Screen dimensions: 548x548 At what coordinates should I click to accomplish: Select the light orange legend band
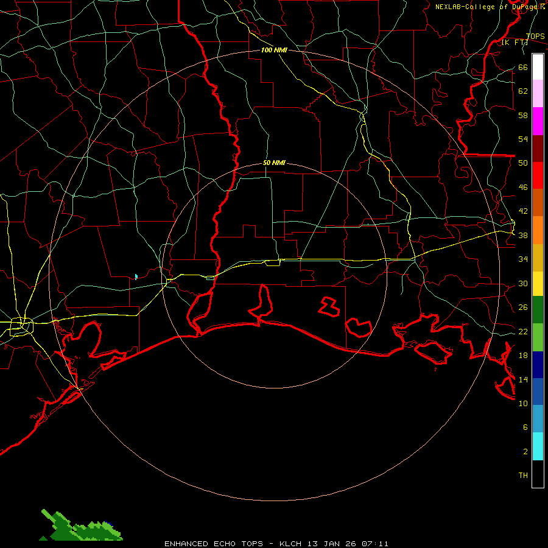coord(538,230)
